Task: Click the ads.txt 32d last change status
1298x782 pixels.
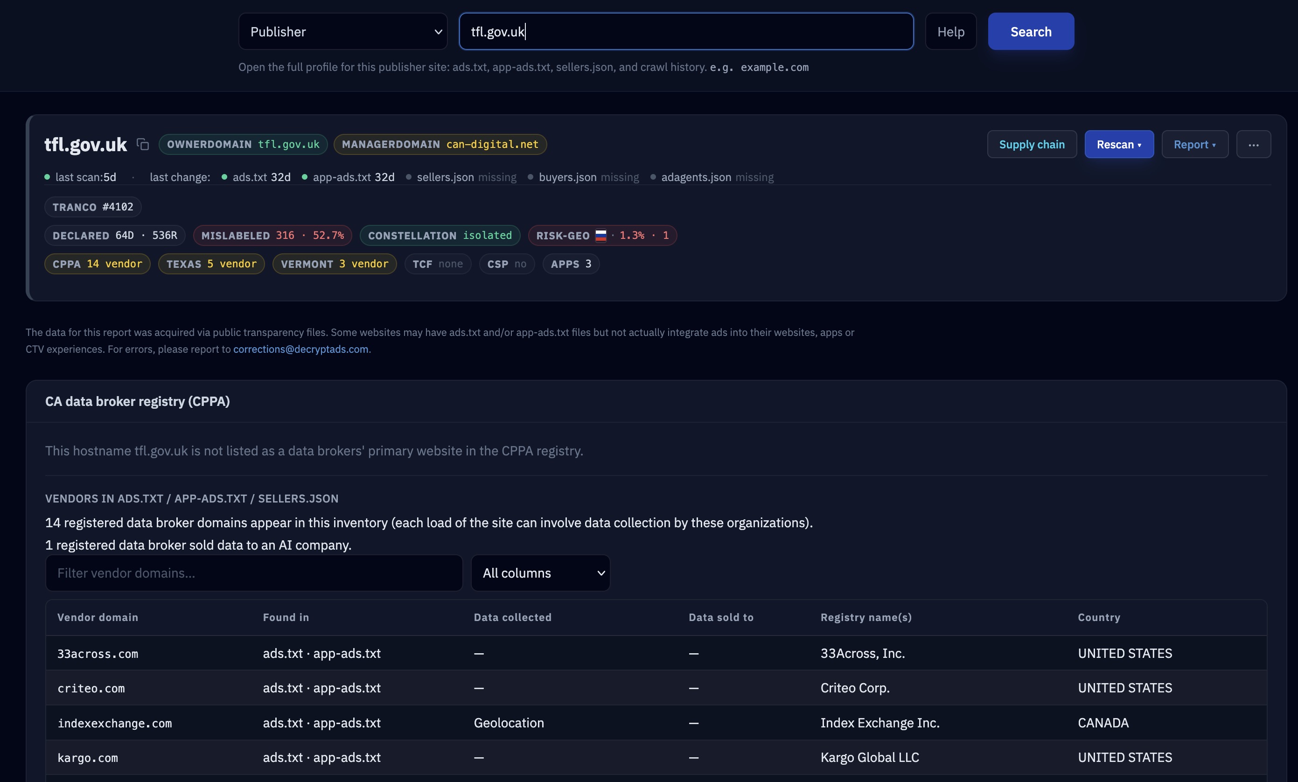Action: coord(256,177)
